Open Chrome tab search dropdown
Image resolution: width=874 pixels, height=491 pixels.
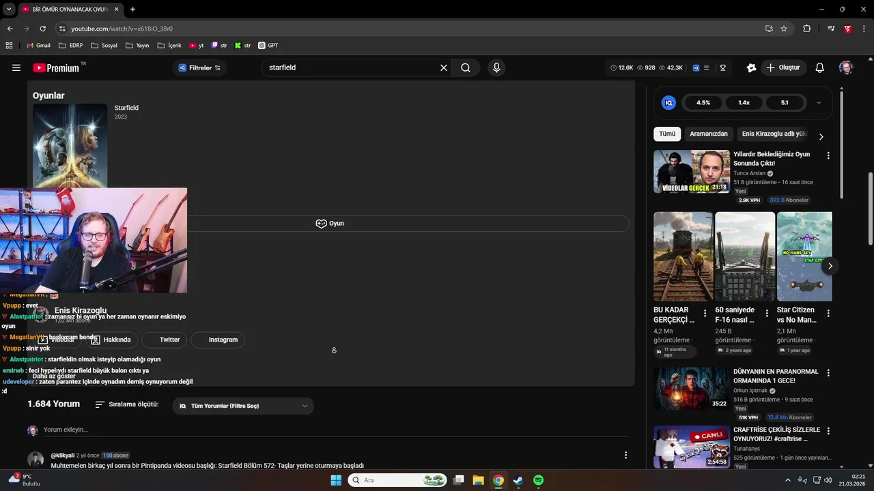pos(9,9)
